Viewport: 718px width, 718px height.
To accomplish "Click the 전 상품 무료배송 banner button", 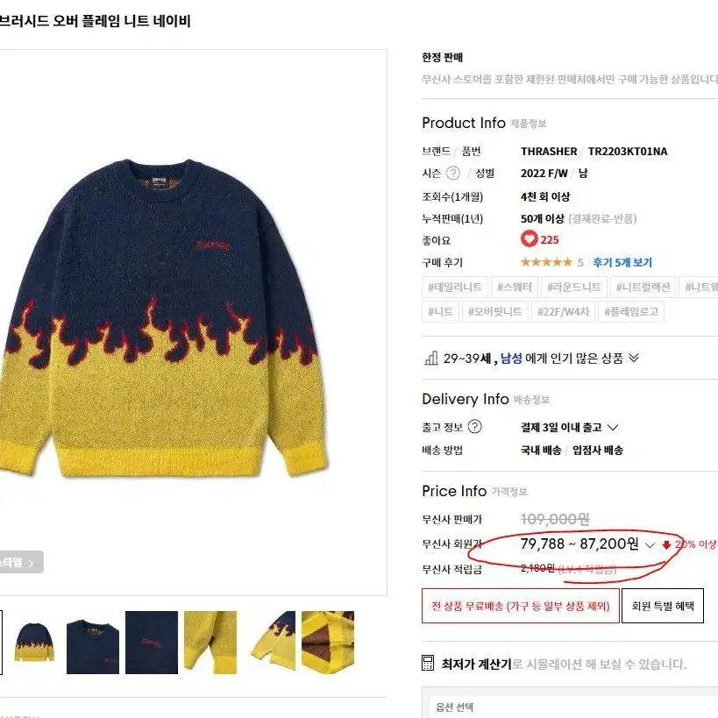I will 521,606.
